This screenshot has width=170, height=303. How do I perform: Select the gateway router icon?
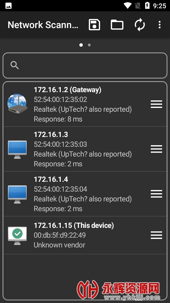tap(17, 104)
